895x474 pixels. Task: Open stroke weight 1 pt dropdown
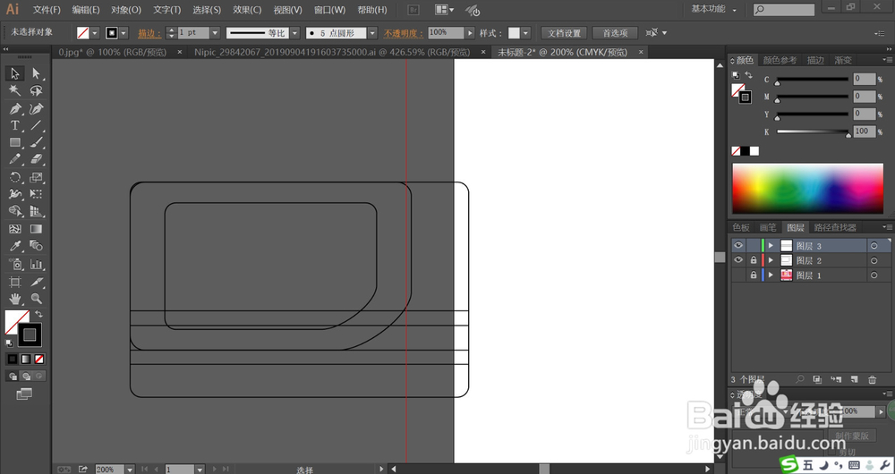215,33
